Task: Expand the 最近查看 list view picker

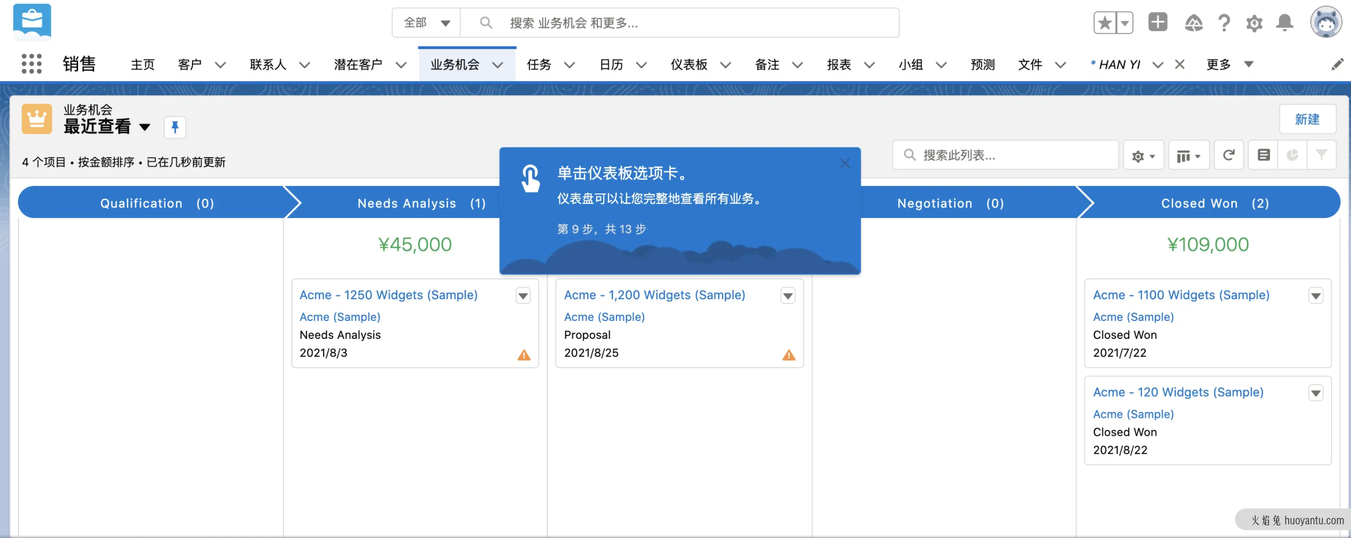Action: pyautogui.click(x=145, y=127)
